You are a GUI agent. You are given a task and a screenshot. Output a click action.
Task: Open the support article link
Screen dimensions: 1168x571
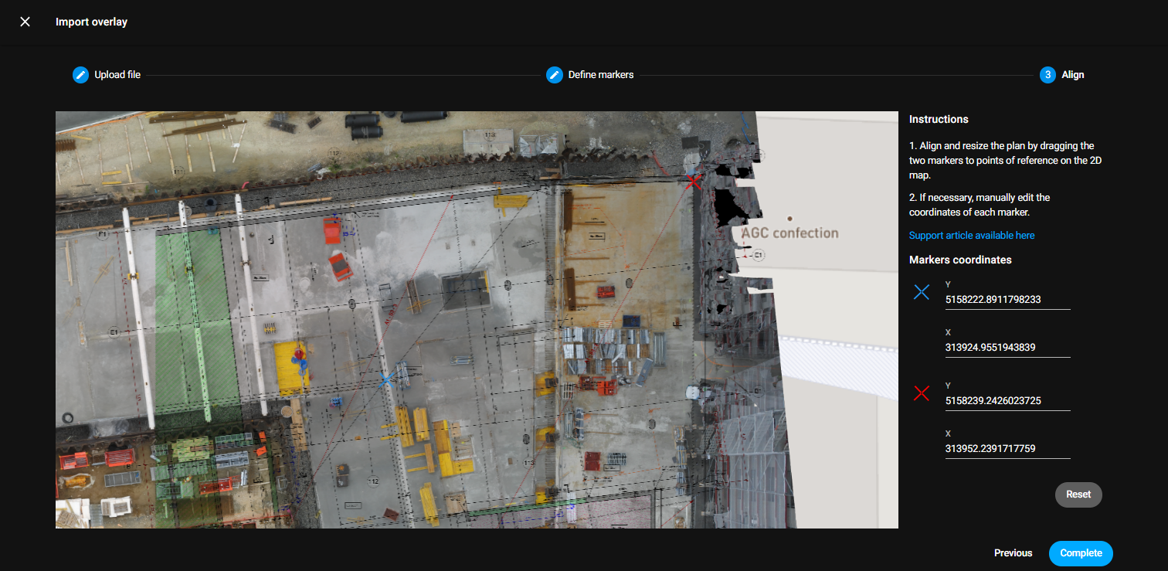[971, 235]
